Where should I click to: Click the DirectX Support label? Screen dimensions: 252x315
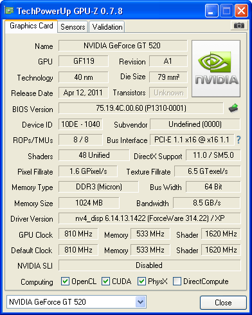[158, 157]
